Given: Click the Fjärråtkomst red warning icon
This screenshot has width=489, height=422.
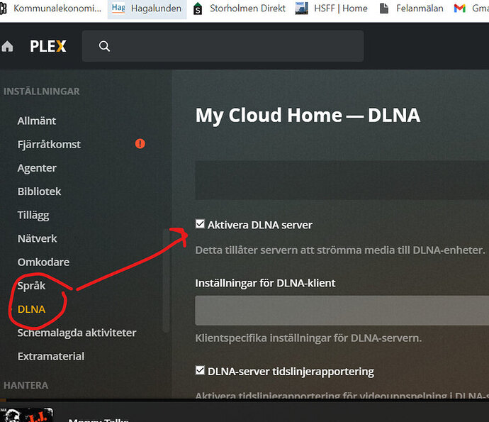Looking at the screenshot, I should pos(140,143).
